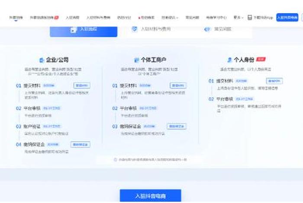Open 入驻材料与费用 in the top navigation bar

click(x=98, y=18)
